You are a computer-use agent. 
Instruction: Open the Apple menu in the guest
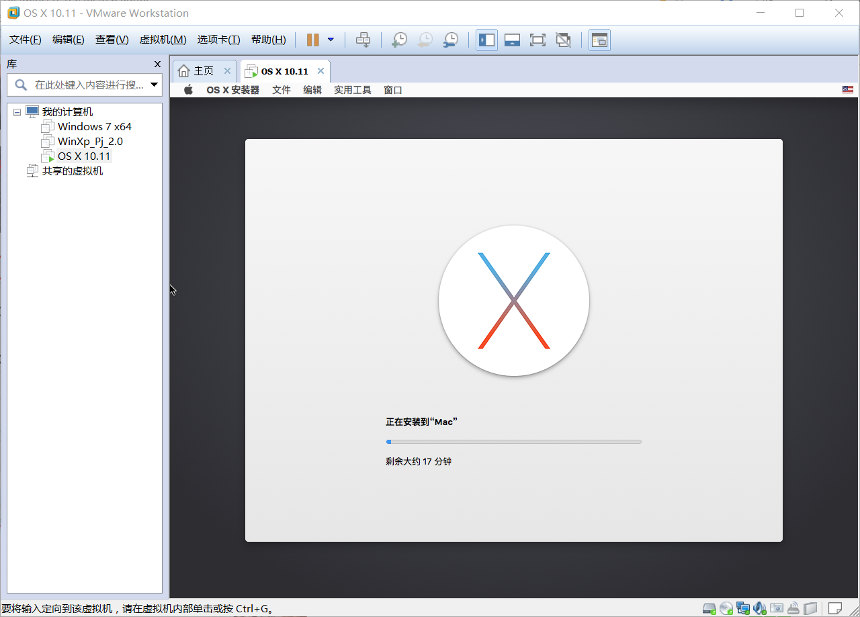click(x=189, y=90)
